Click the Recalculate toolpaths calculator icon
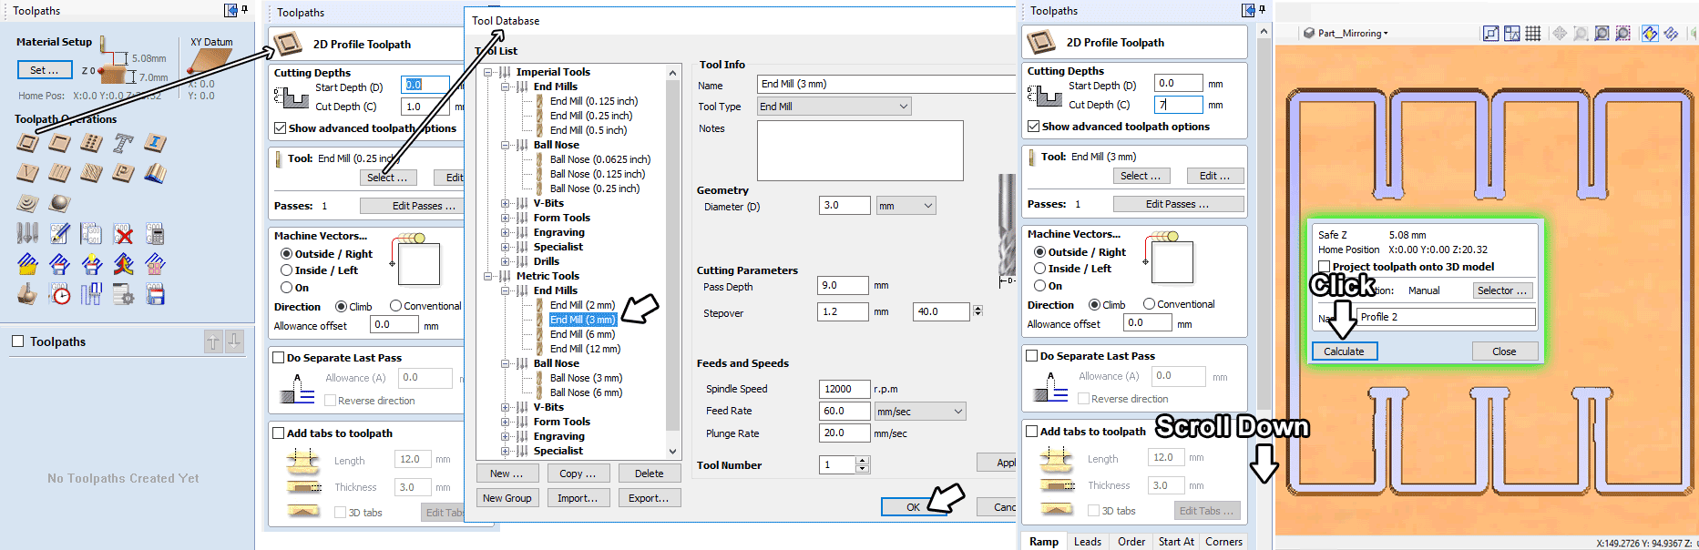1699x550 pixels. click(x=155, y=234)
